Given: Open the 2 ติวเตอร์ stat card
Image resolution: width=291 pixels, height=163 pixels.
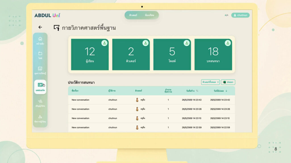Looking at the screenshot, I should pyautogui.click(x=131, y=55).
